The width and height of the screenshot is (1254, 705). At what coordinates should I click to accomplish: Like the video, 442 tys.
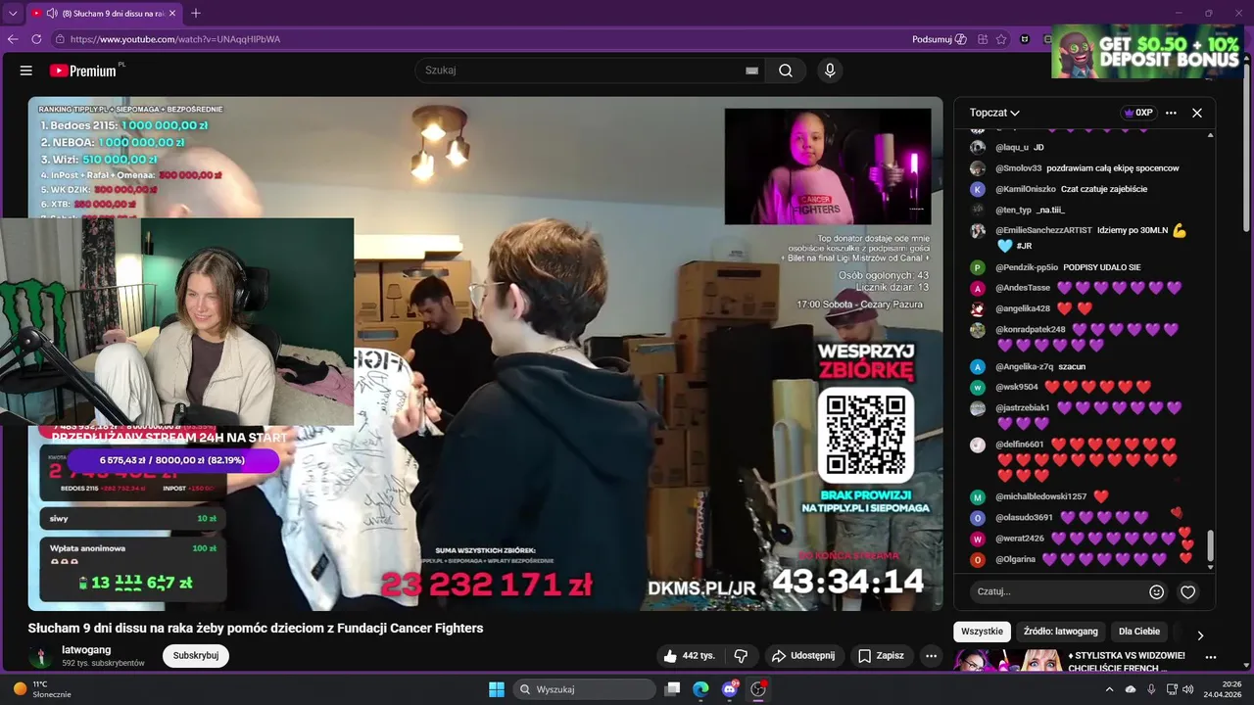(x=690, y=655)
